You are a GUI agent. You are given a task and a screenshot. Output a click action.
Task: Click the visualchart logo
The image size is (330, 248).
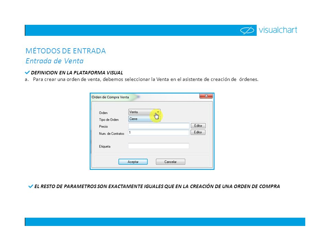[x=269, y=30]
